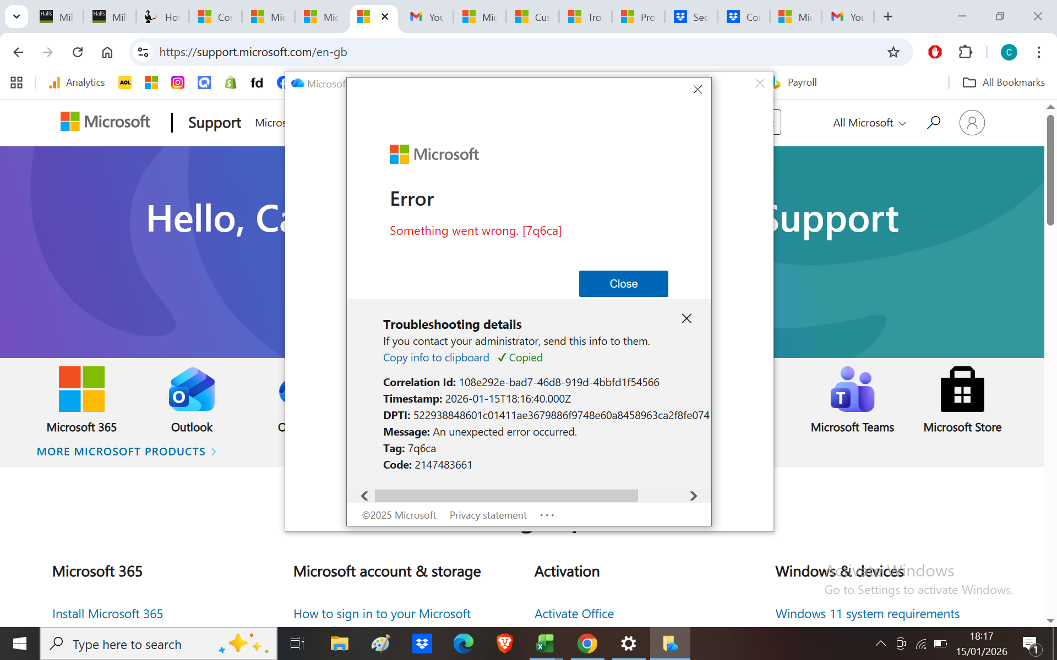Viewport: 1057px width, 660px height.
Task: Switch to the Sec Dropbox tab
Action: coord(690,17)
